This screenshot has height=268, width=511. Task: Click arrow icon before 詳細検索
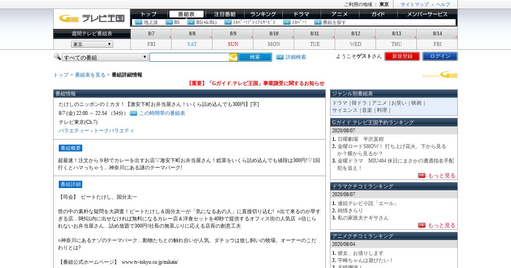[x=280, y=57]
